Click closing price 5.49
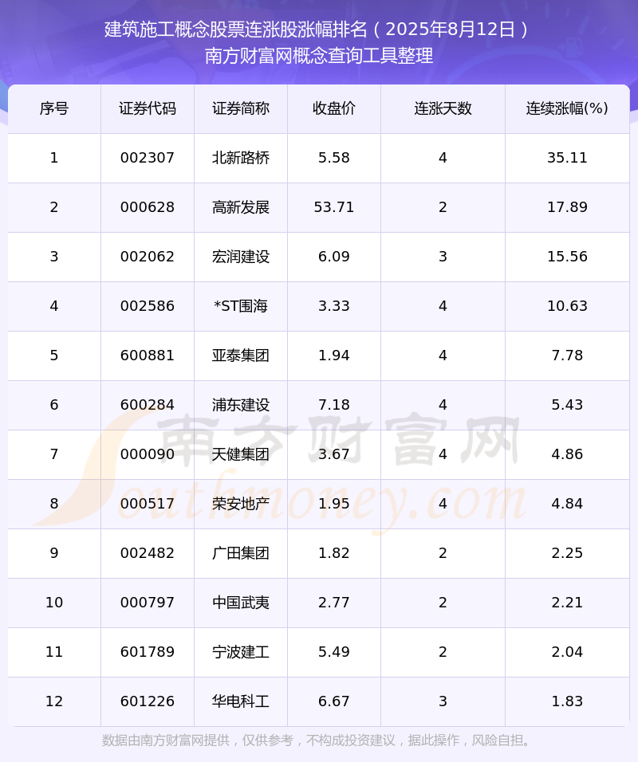This screenshot has height=762, width=638. click(334, 652)
